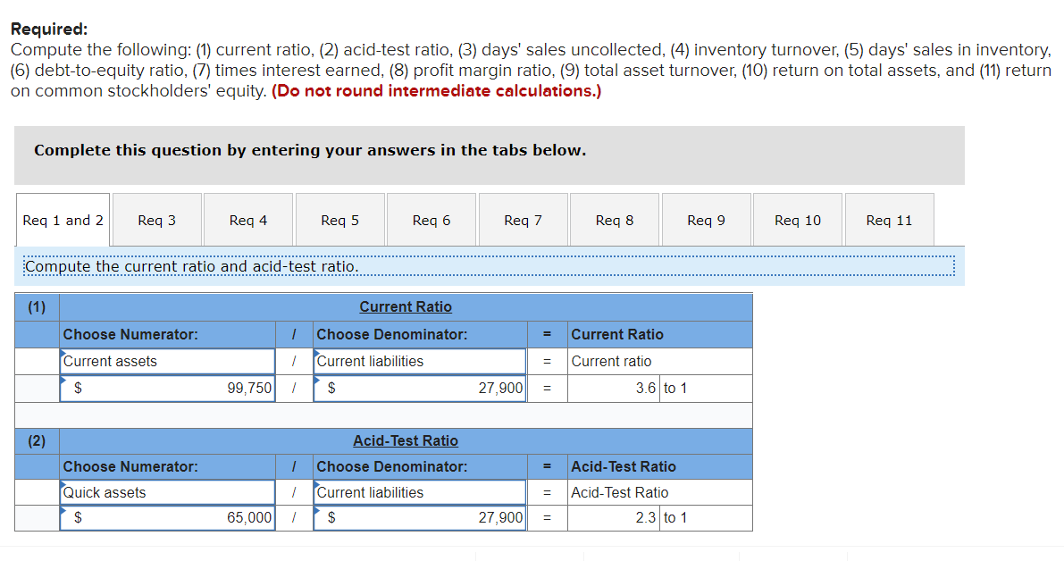
Task: Click the (1) row number cell
Action: click(x=37, y=306)
